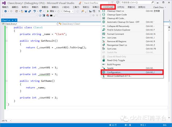Screen dimensions: 172x127
Task: Toggle Automatic Cleanup On Save
Action: (x=132, y=22)
